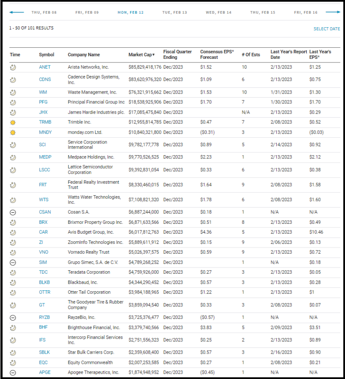Click moon icon in SCI row
The height and width of the screenshot is (379, 345).
(x=13, y=145)
